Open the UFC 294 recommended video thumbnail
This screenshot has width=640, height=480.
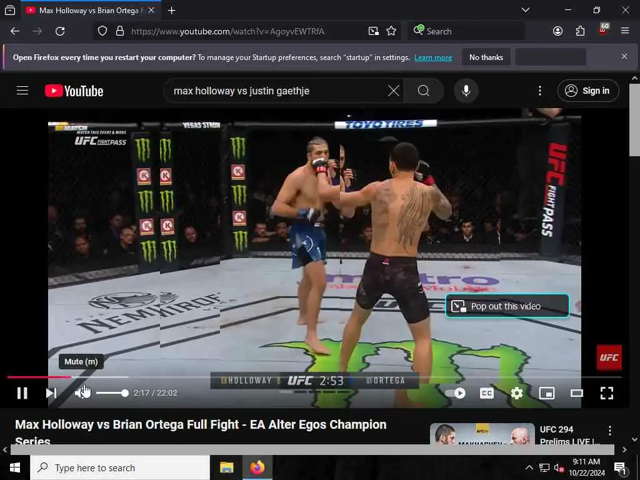tap(482, 434)
